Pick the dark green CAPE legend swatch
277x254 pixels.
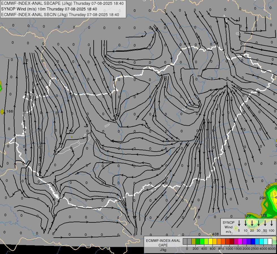coord(198,241)
